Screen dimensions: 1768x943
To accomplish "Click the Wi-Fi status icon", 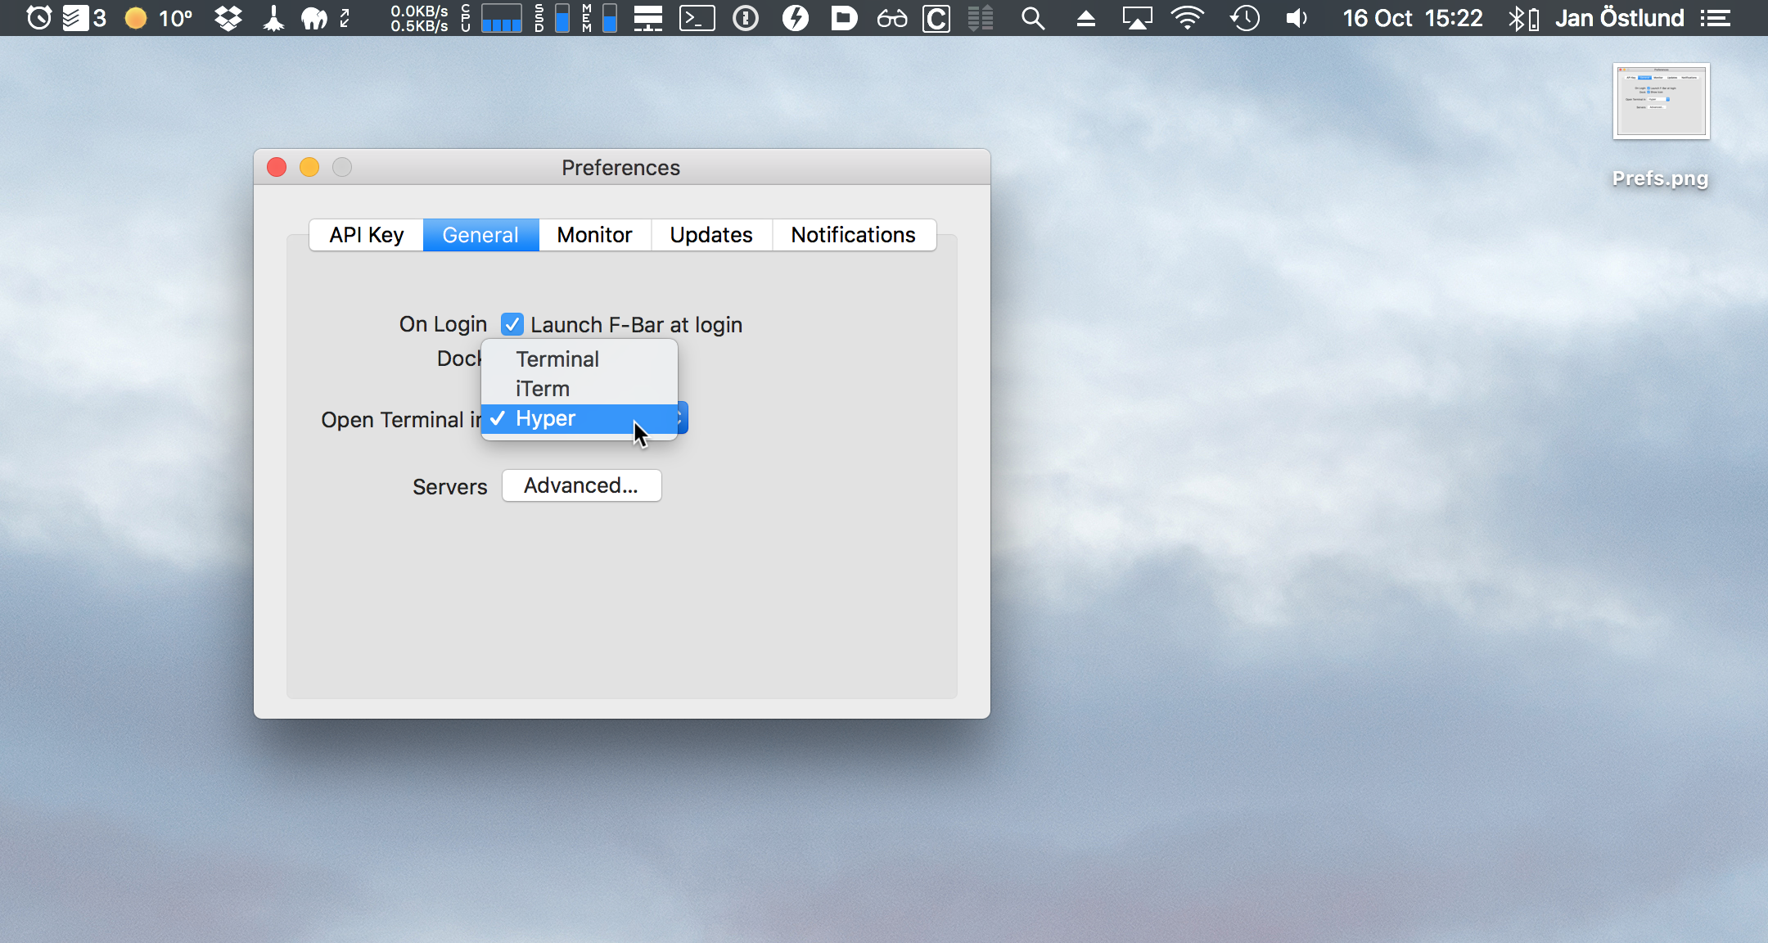I will point(1187,18).
